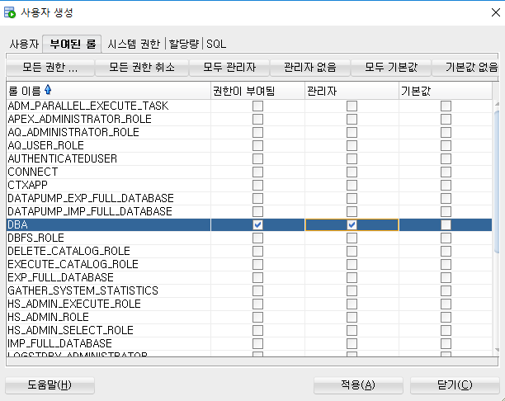Grant the CTXAPP role checkbox
This screenshot has width=505, height=401.
point(257,185)
